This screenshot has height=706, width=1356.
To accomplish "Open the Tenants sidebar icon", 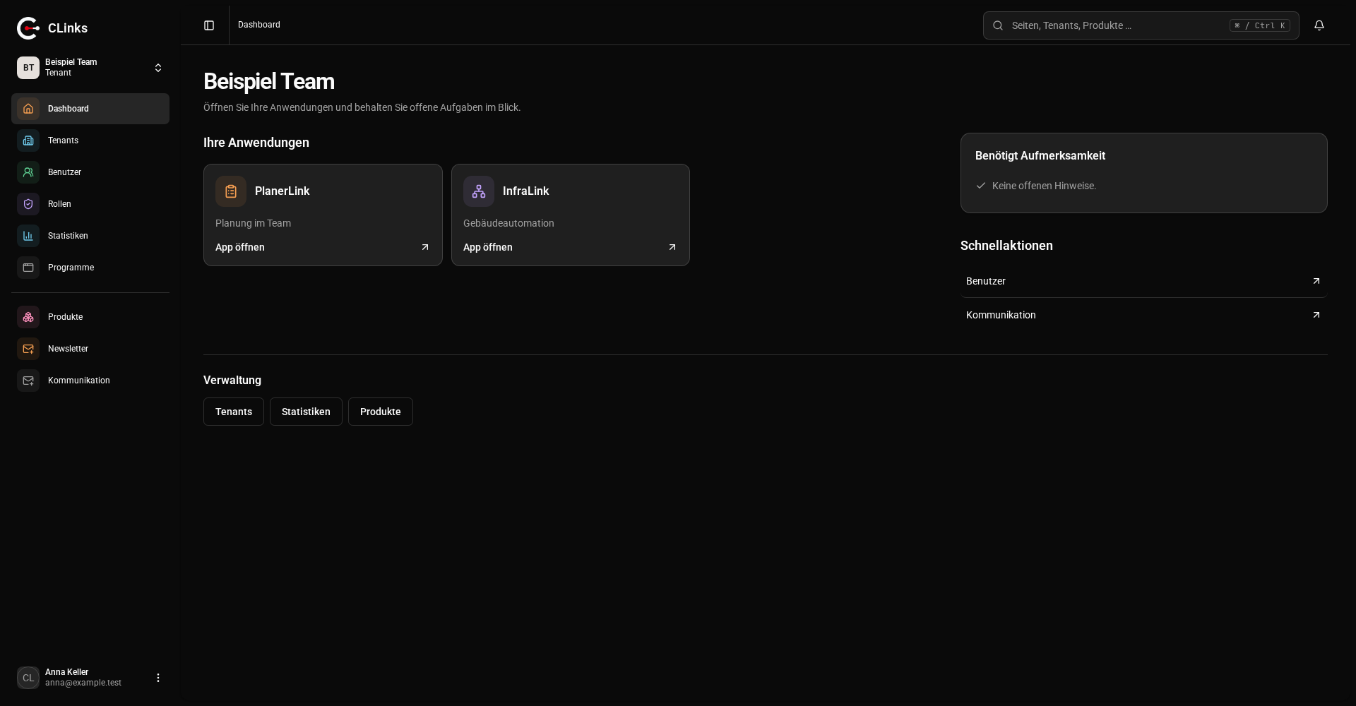I will 28,140.
